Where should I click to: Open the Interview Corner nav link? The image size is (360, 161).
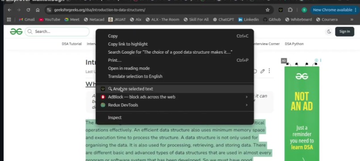(x=267, y=44)
